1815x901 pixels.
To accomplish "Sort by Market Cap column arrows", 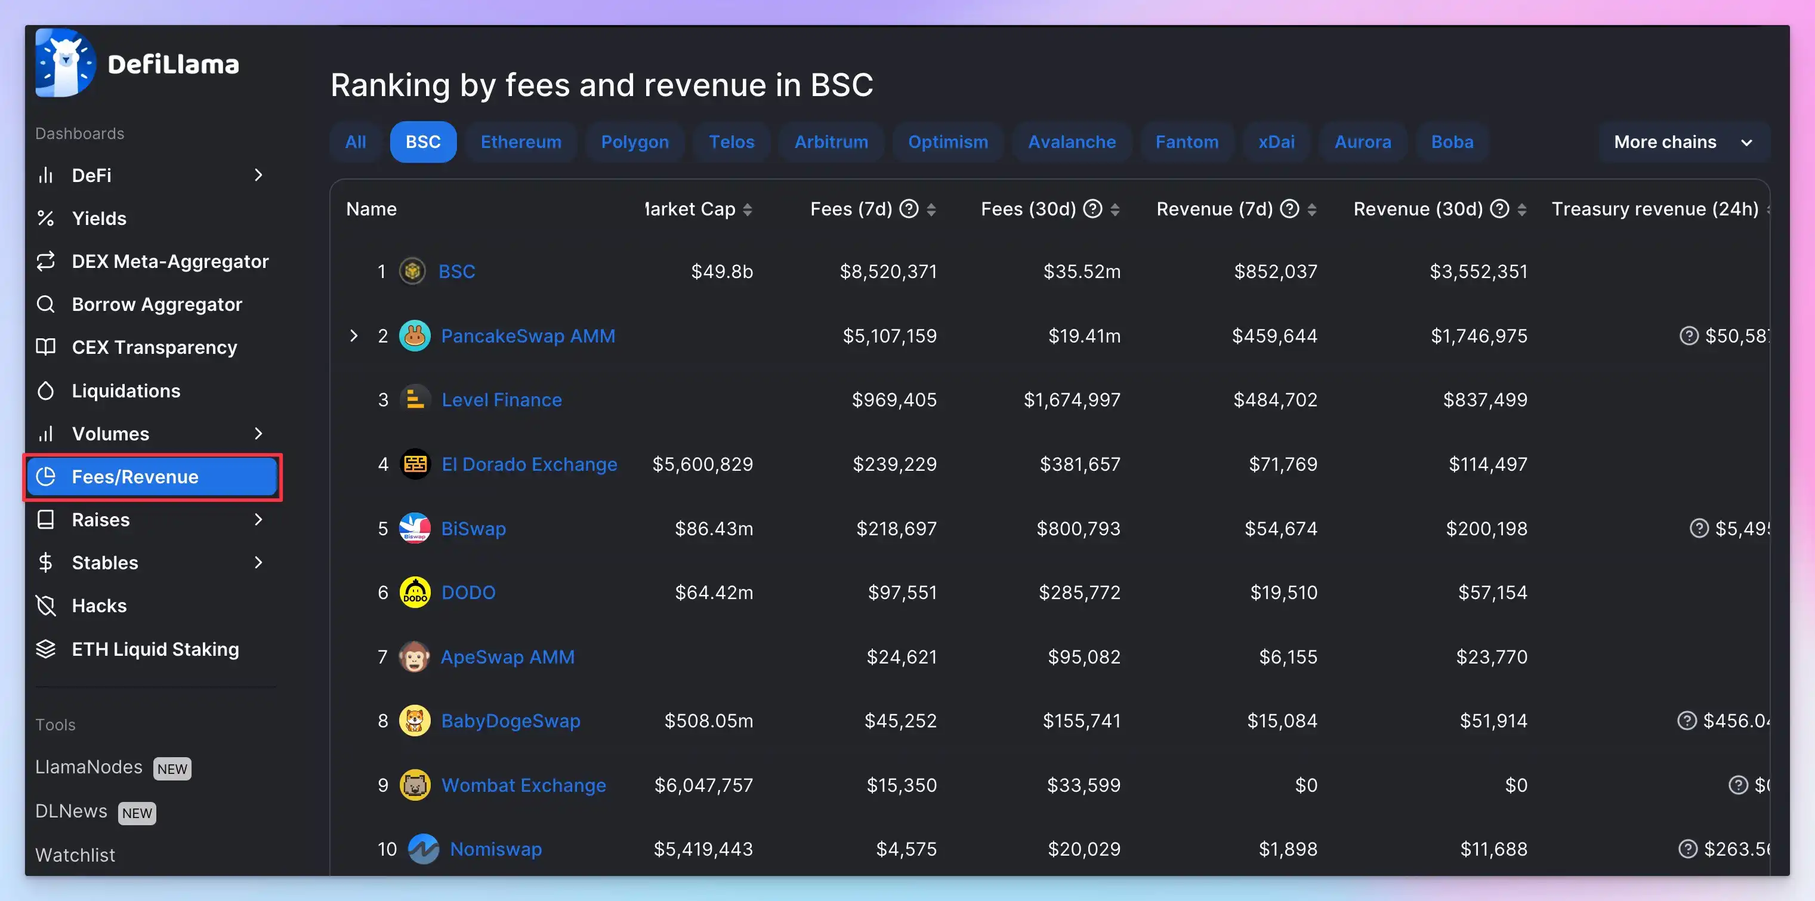I will coord(748,209).
